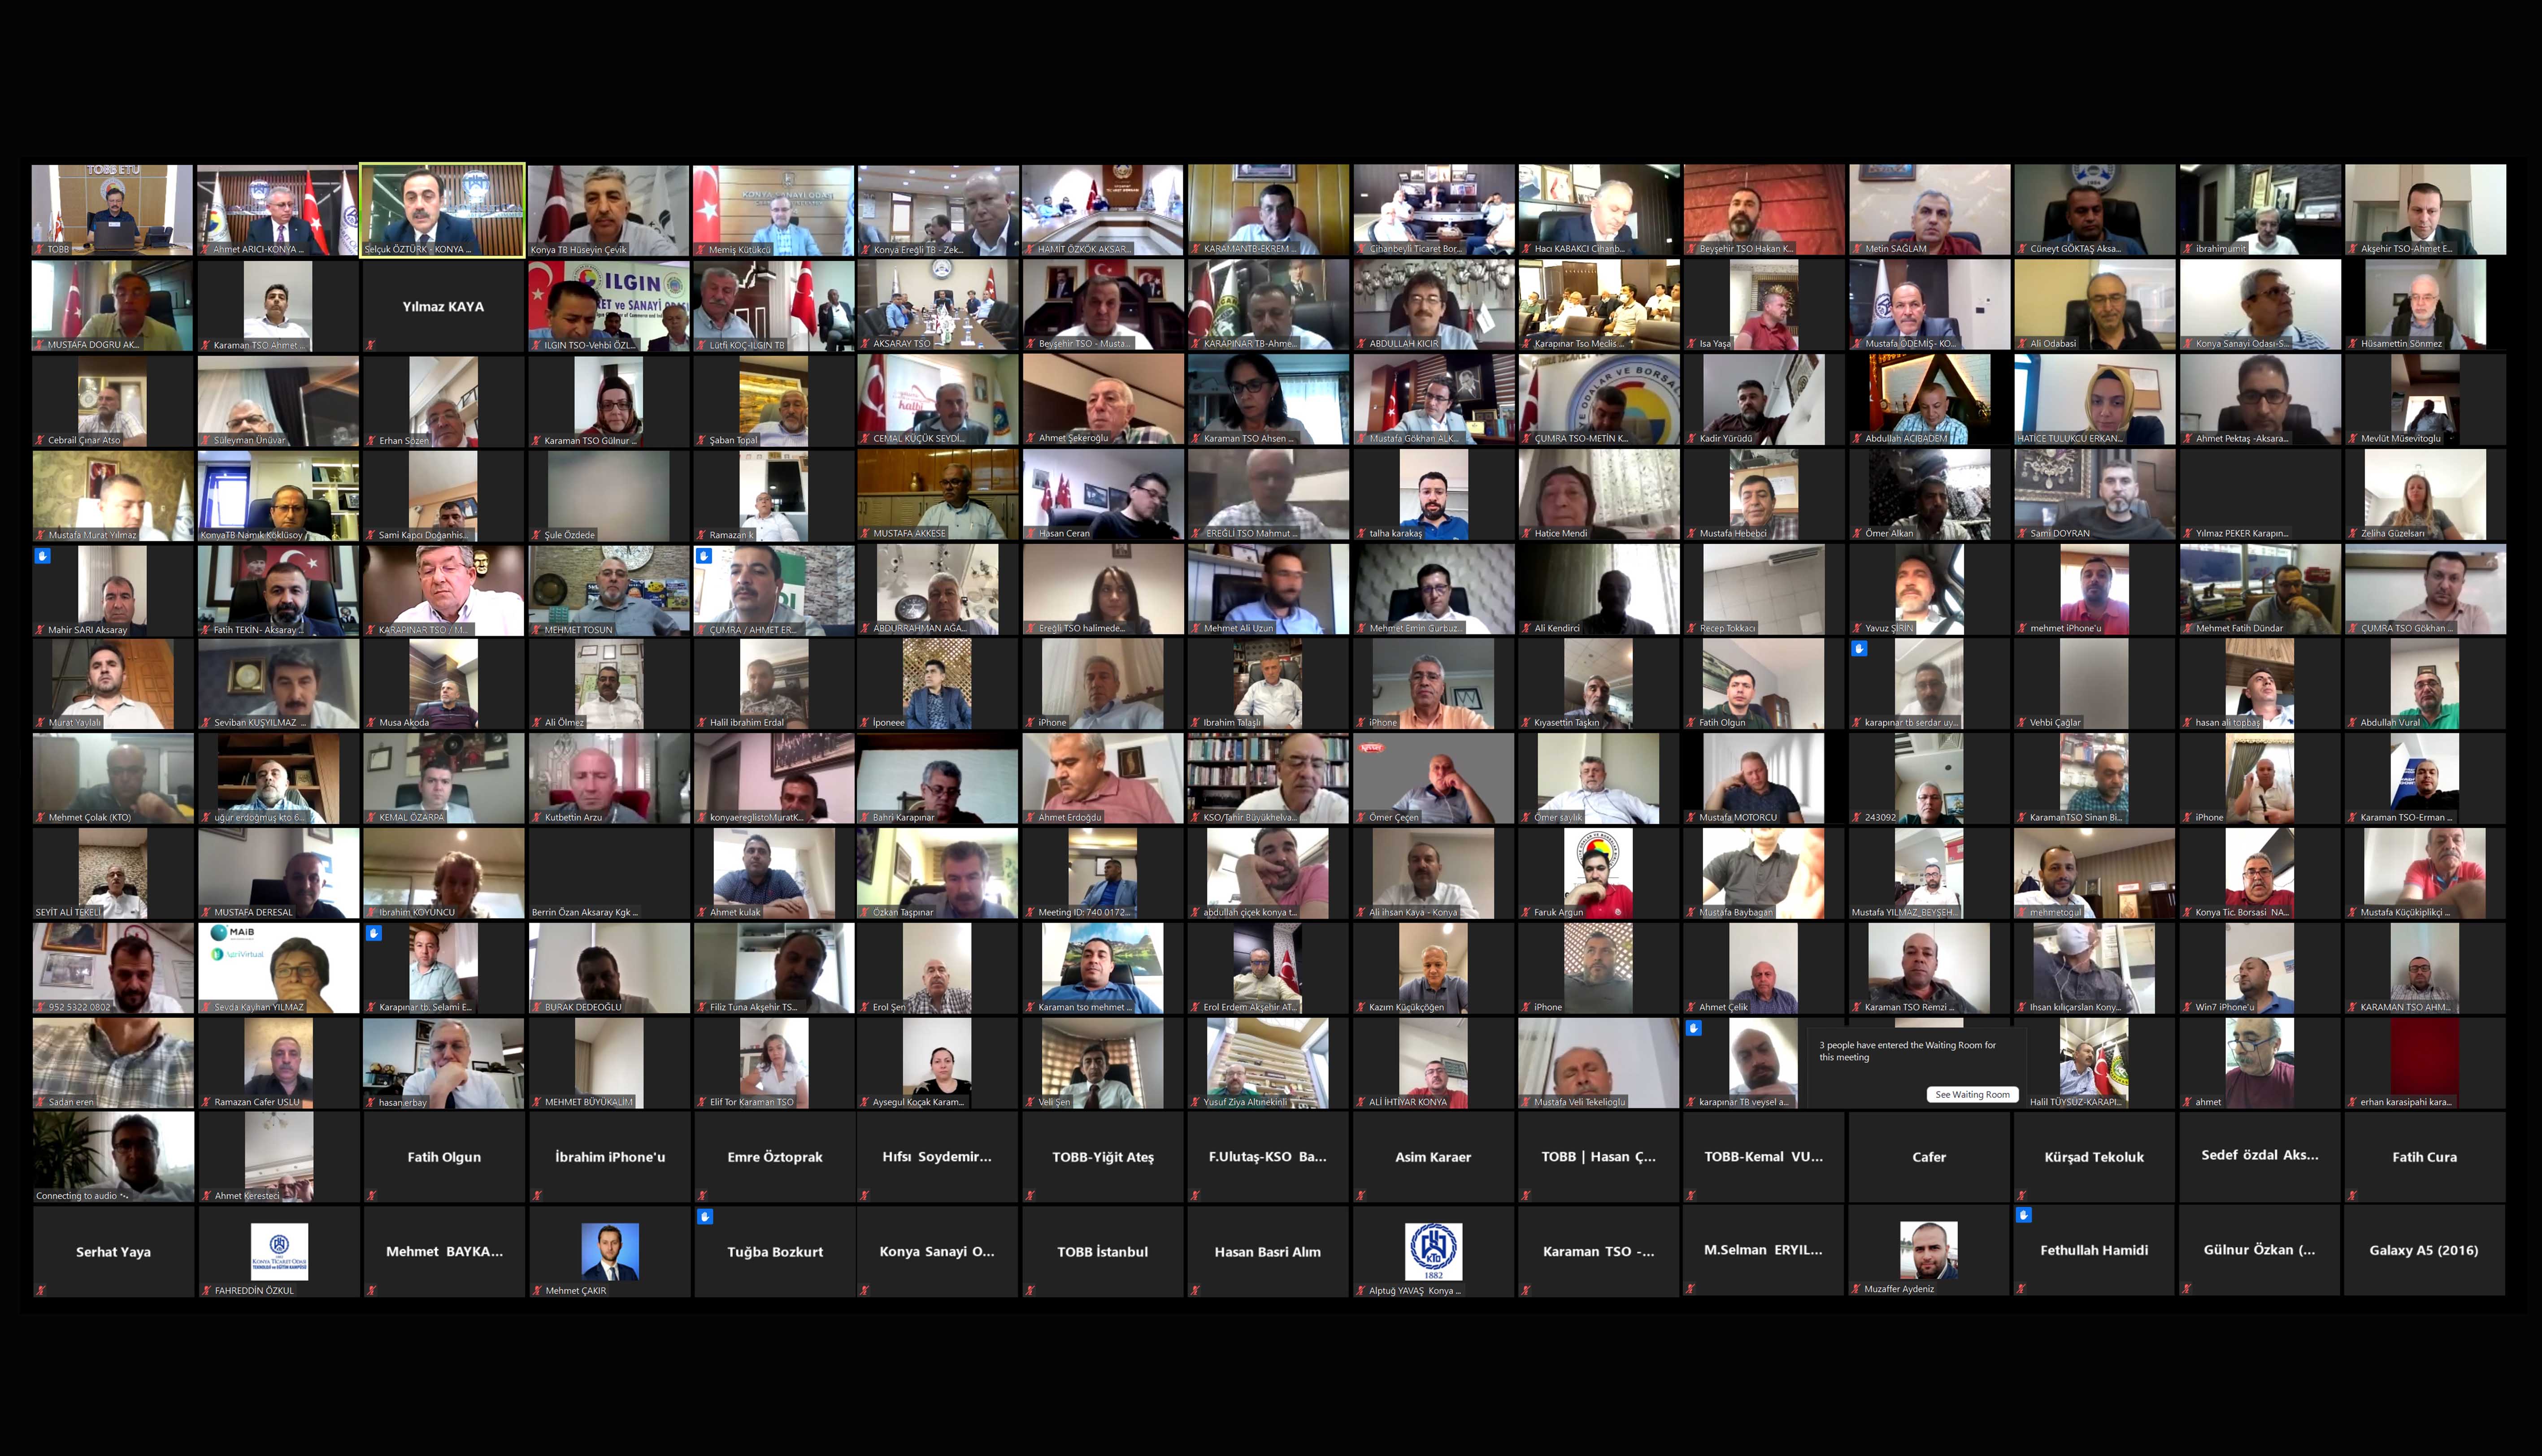The image size is (2542, 1456).
Task: Click the Murat Yaylalı name label
Action: [x=75, y=722]
